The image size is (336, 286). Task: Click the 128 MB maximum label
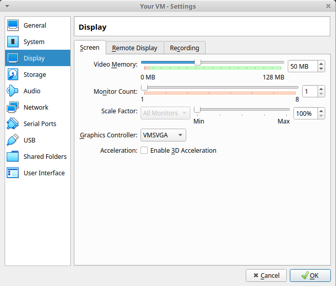tap(273, 77)
